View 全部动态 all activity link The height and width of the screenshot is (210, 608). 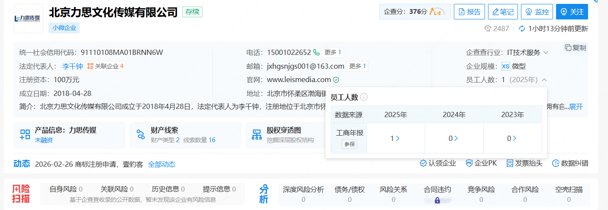[162, 164]
